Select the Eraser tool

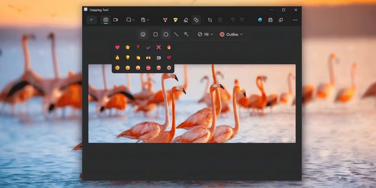tap(185, 20)
